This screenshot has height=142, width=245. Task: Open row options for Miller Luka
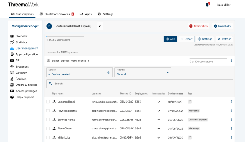231,137
